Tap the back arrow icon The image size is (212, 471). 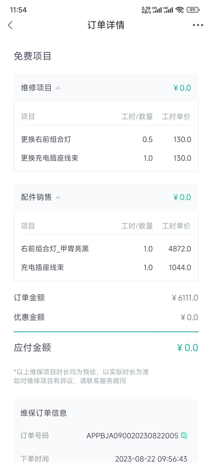point(10,25)
